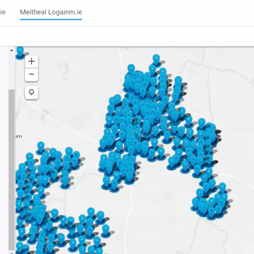Click the bottom-center marker of middle cluster
This screenshot has height=254, width=254.
[x=114, y=184]
